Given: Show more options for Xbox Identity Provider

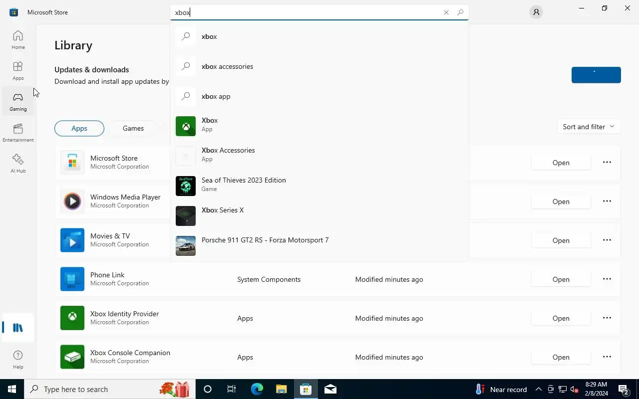Looking at the screenshot, I should coord(607,318).
